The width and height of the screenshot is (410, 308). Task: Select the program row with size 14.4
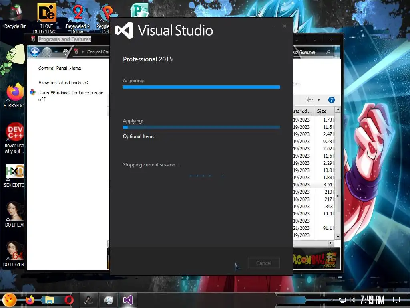click(314, 214)
